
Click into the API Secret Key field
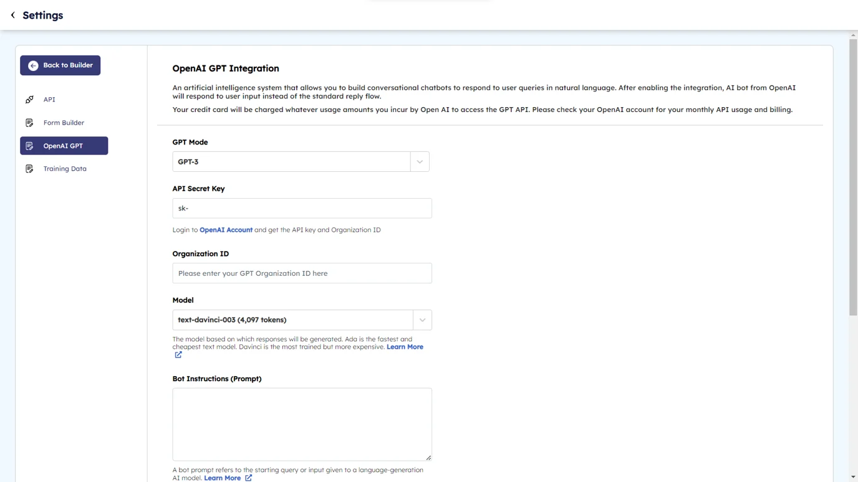pyautogui.click(x=302, y=209)
